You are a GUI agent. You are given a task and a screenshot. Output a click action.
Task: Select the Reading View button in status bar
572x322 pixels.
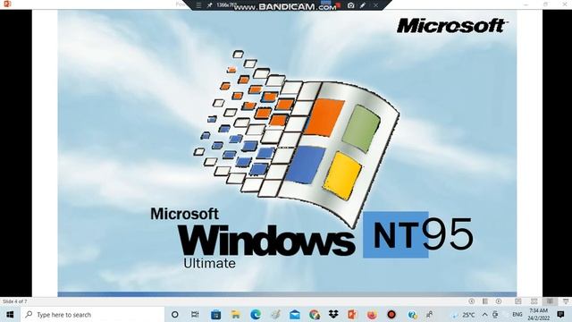pos(550,301)
